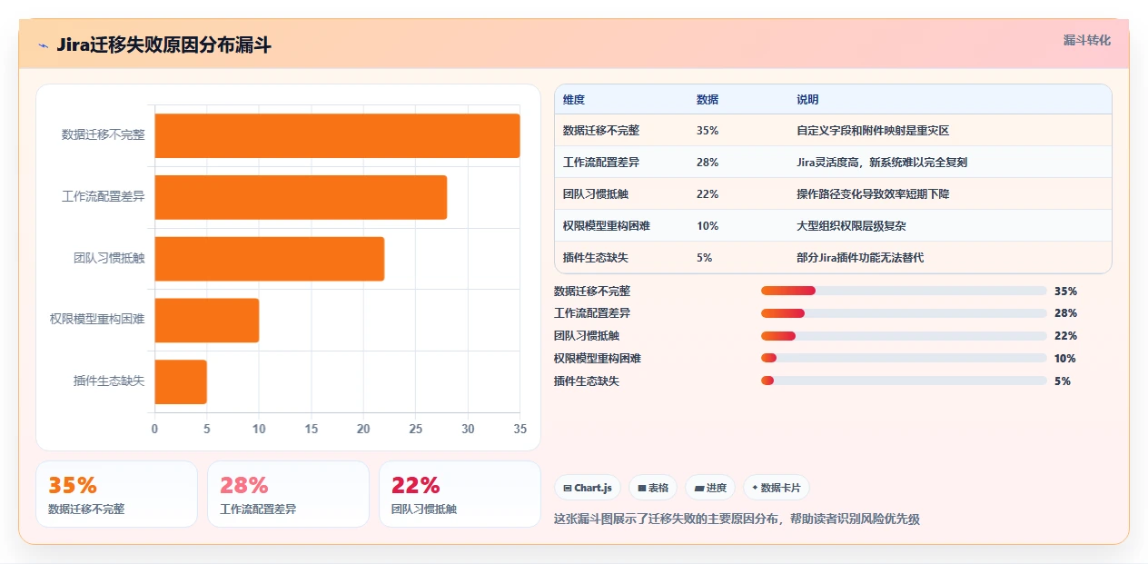This screenshot has height=564, width=1148.
Task: Click the 插件生态缺失 label on the chart axis
Action: pos(109,381)
